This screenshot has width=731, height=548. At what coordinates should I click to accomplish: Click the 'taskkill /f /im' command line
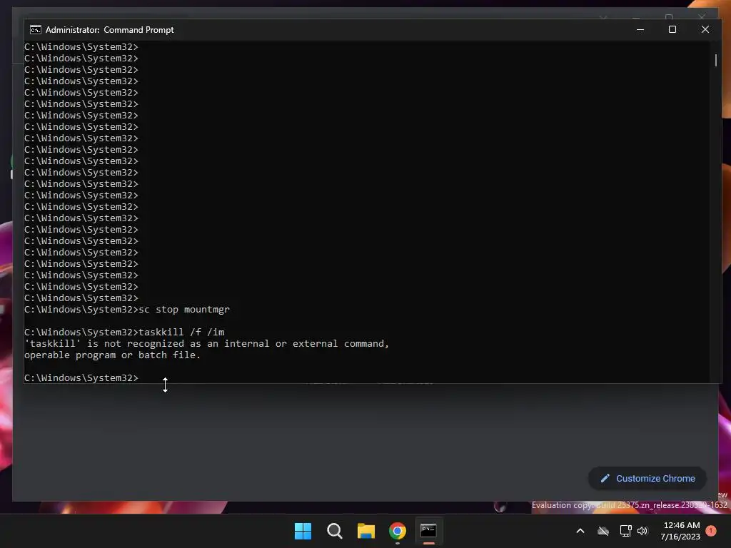(x=124, y=333)
